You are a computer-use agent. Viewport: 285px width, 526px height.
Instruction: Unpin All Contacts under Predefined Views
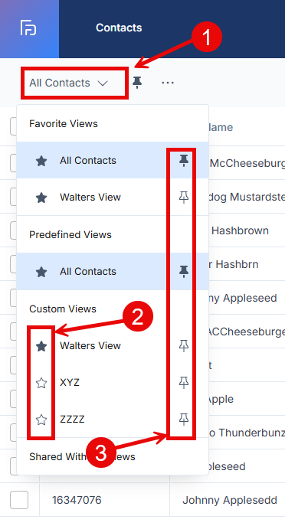pos(183,271)
